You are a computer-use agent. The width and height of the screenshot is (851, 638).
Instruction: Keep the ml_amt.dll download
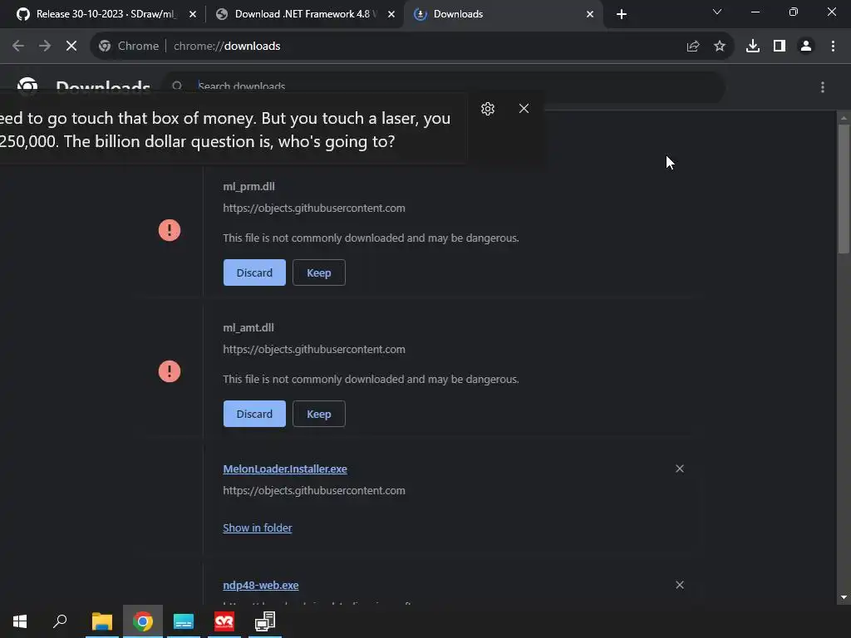(318, 414)
